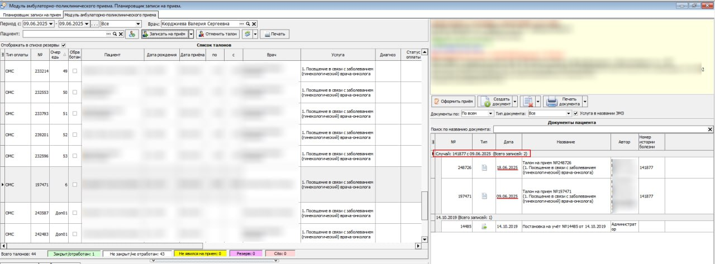Toggle Услуга в названии ЭМЗ checkbox
The image size is (715, 264).
(575, 113)
